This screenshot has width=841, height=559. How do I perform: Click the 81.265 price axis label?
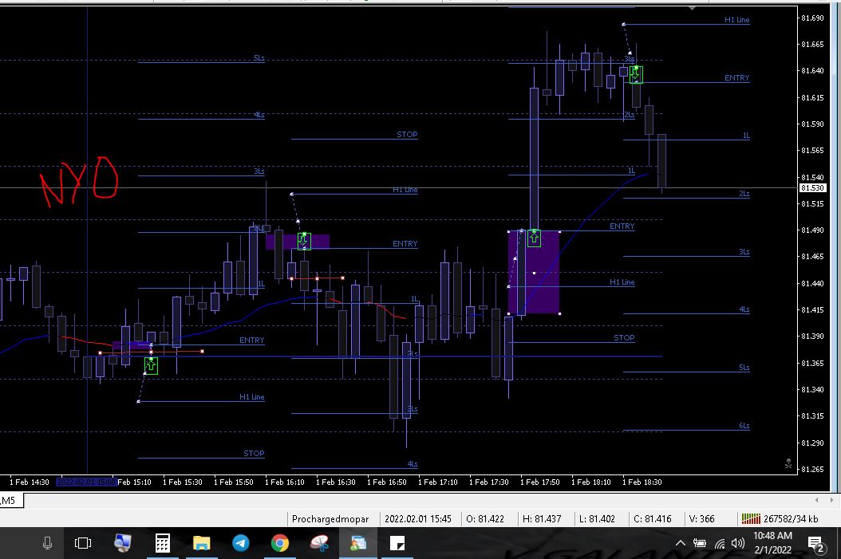tap(812, 469)
